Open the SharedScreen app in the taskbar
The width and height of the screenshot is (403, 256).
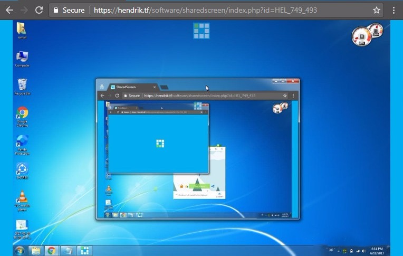[84, 251]
